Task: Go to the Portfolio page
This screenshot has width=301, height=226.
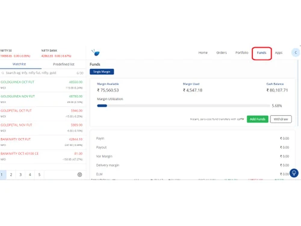Action: pos(242,52)
